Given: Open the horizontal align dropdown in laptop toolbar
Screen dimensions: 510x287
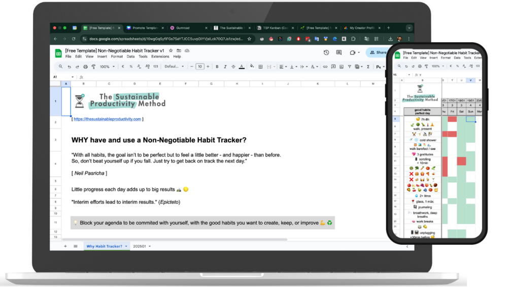Looking at the screenshot, I should [283, 67].
